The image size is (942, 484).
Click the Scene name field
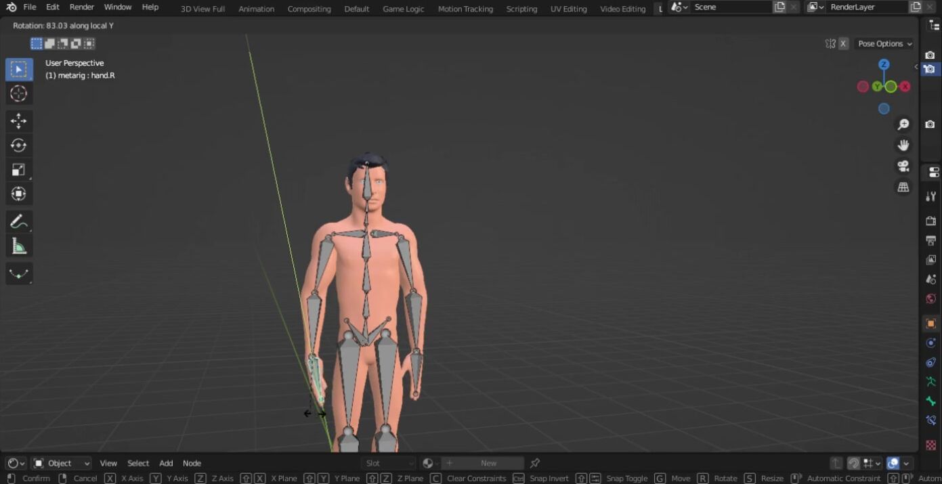pyautogui.click(x=730, y=7)
